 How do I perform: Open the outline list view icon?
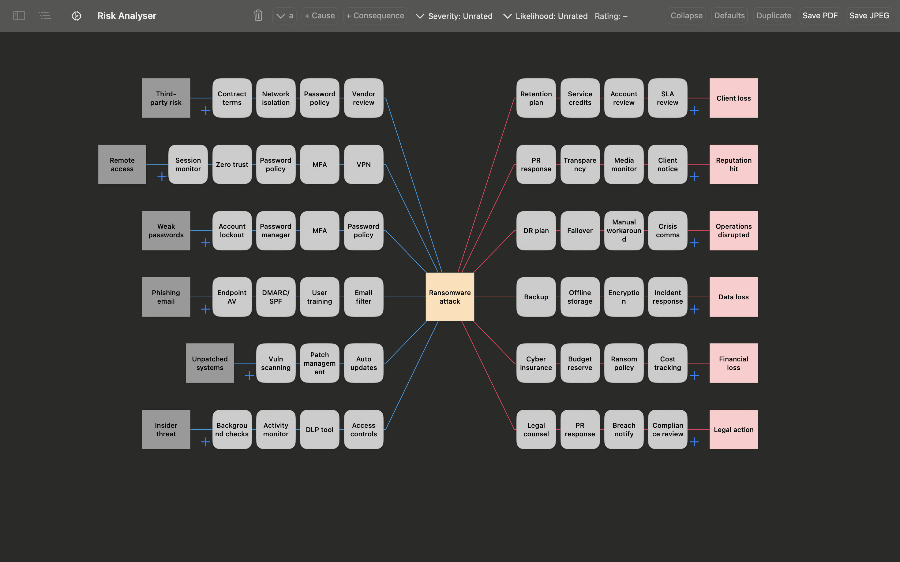pyautogui.click(x=45, y=16)
